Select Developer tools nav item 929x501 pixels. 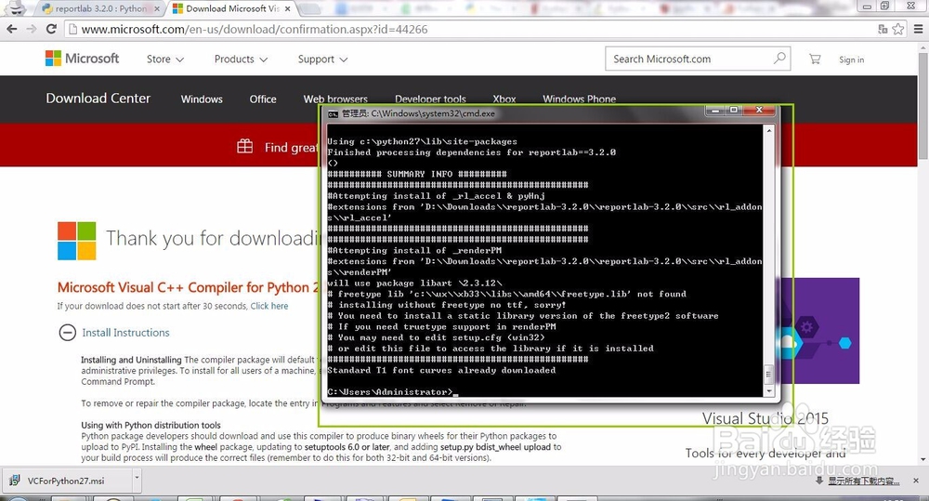click(430, 99)
